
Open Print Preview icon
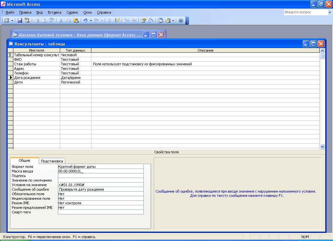point(44,20)
